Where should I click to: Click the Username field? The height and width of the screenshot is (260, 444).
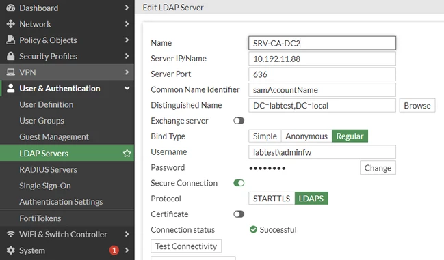322,152
